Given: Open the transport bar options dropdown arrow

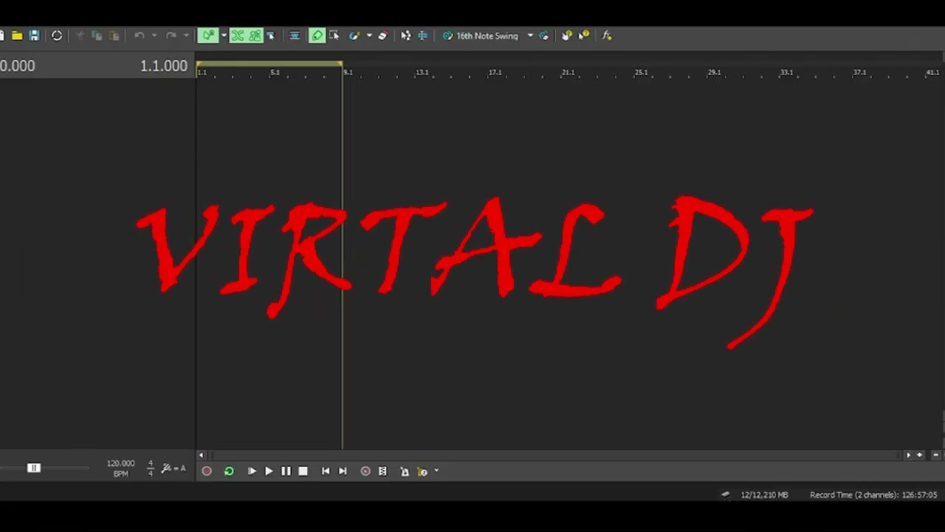Looking at the screenshot, I should point(436,471).
